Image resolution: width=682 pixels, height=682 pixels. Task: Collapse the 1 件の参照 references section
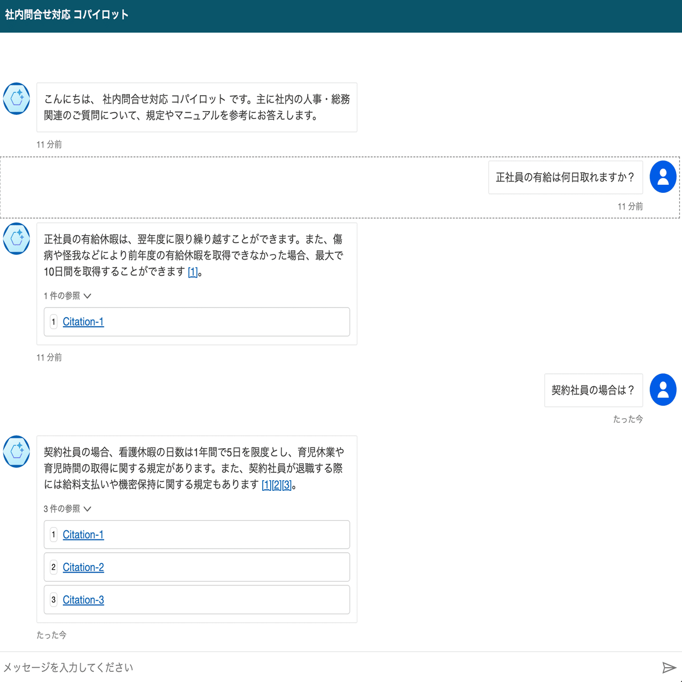[x=67, y=295]
